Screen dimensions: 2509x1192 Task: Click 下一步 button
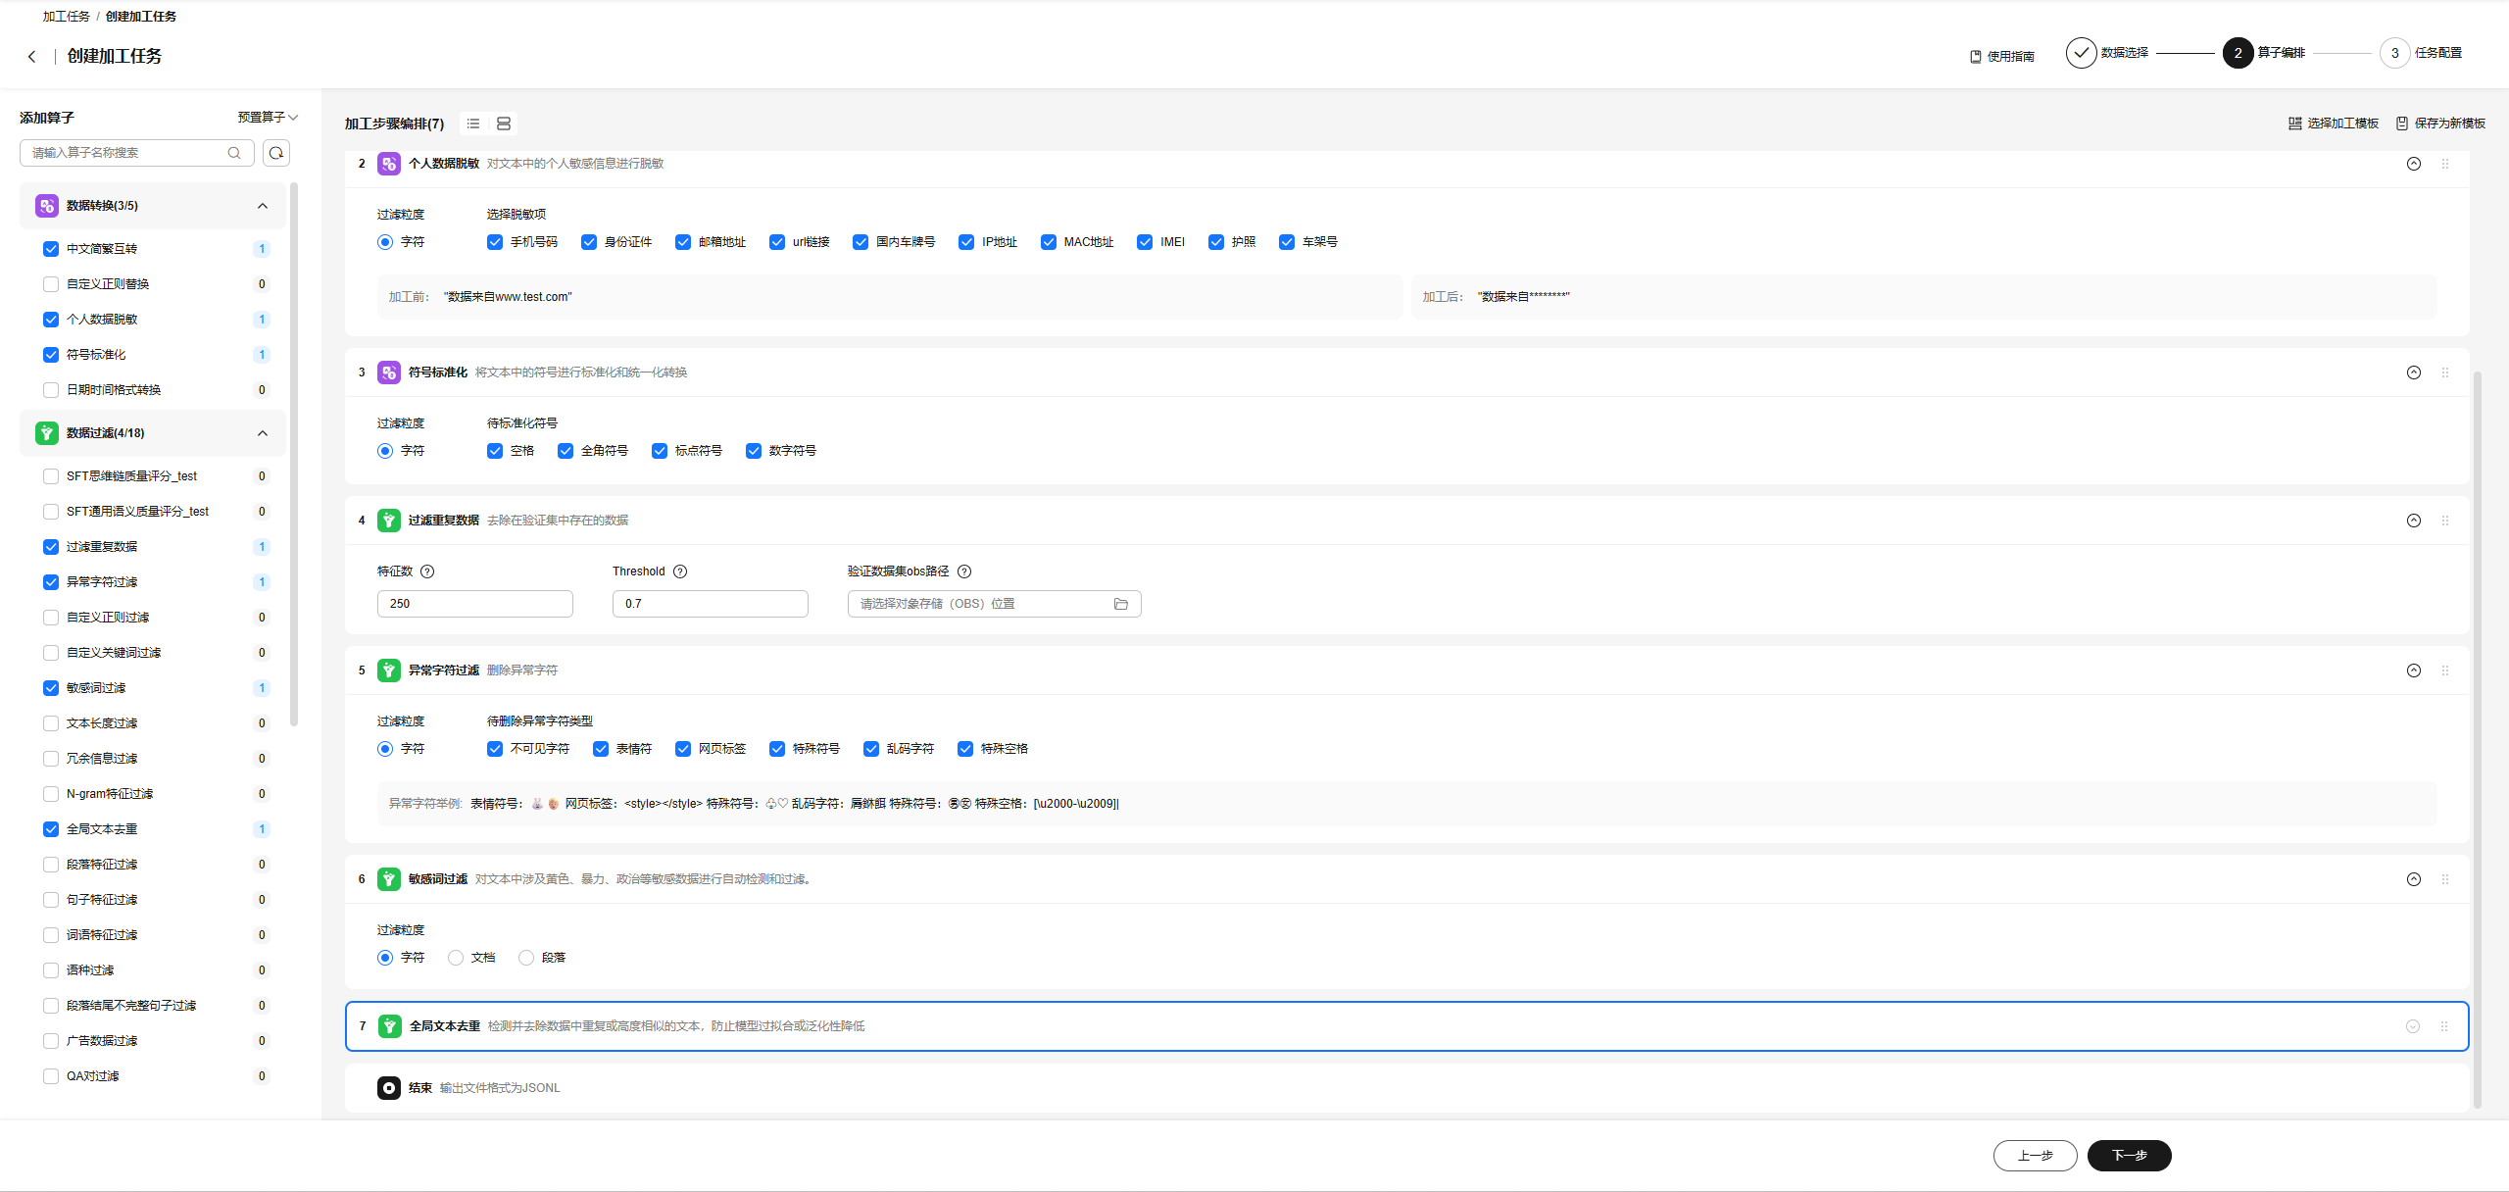coord(2129,1156)
